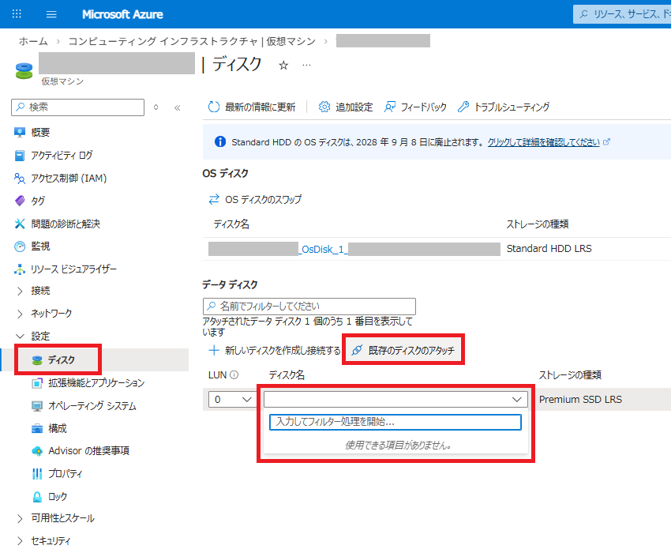The width and height of the screenshot is (671, 553).
Task: Click the 名前でフィルターしてください filter box
Action: 309,307
